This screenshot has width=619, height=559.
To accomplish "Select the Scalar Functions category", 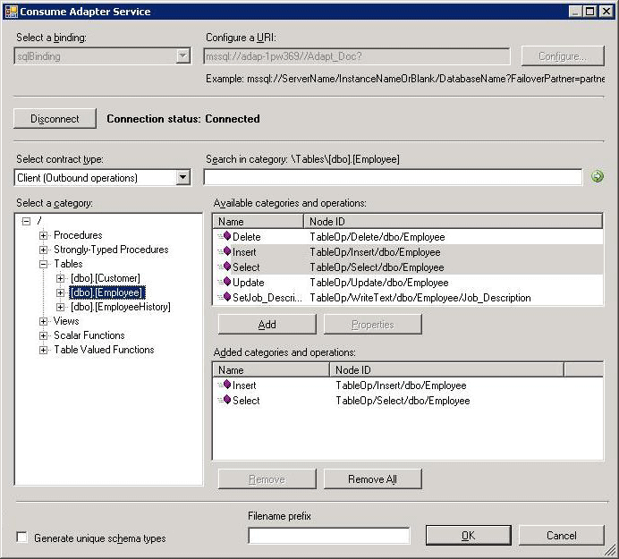I will pos(89,335).
